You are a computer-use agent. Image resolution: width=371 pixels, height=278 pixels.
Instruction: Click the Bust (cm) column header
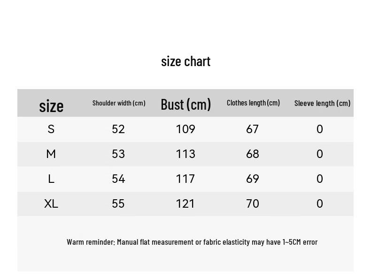point(185,104)
